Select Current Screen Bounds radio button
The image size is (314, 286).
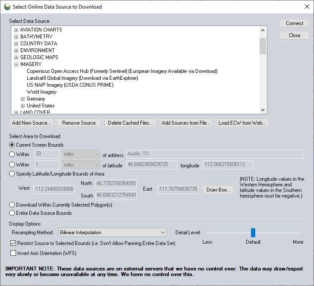tap(12, 145)
